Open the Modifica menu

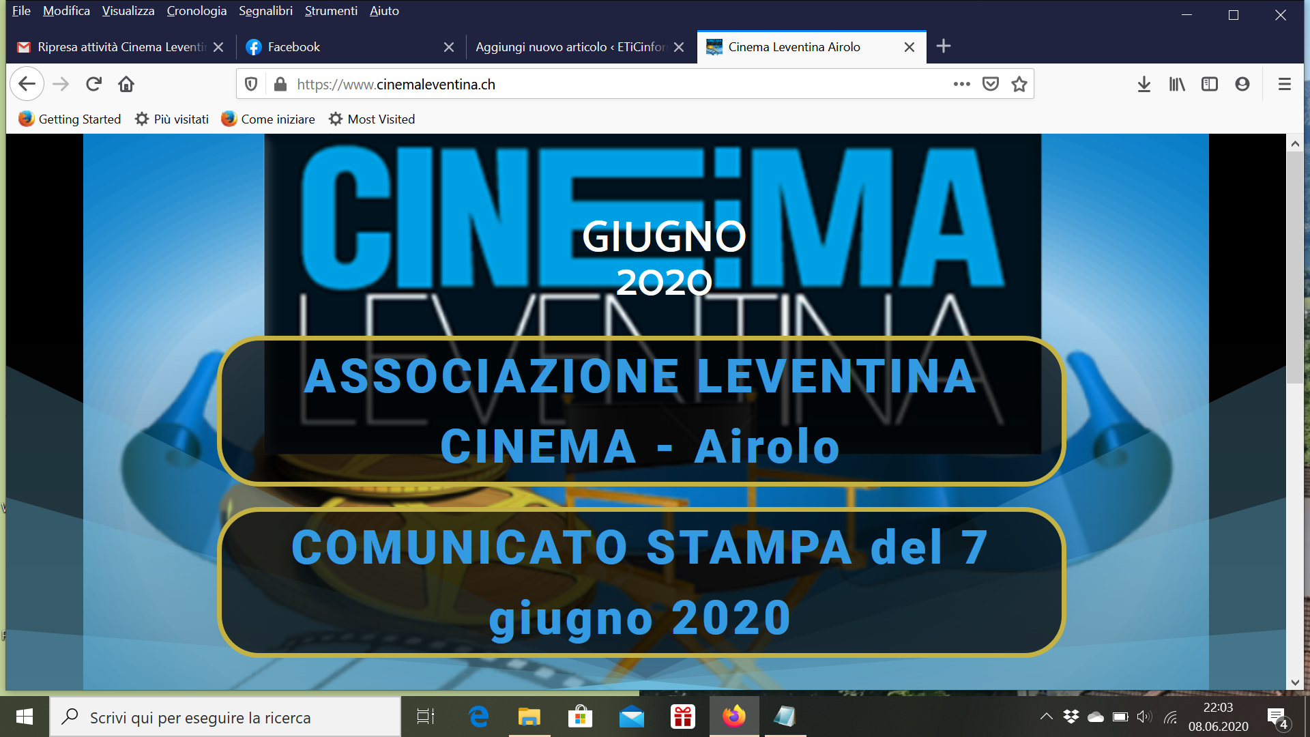coord(66,11)
